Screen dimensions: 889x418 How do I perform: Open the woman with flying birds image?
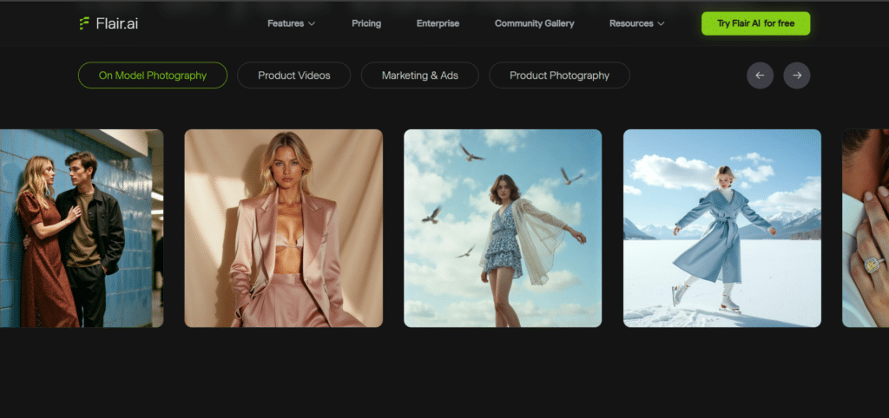pos(503,228)
